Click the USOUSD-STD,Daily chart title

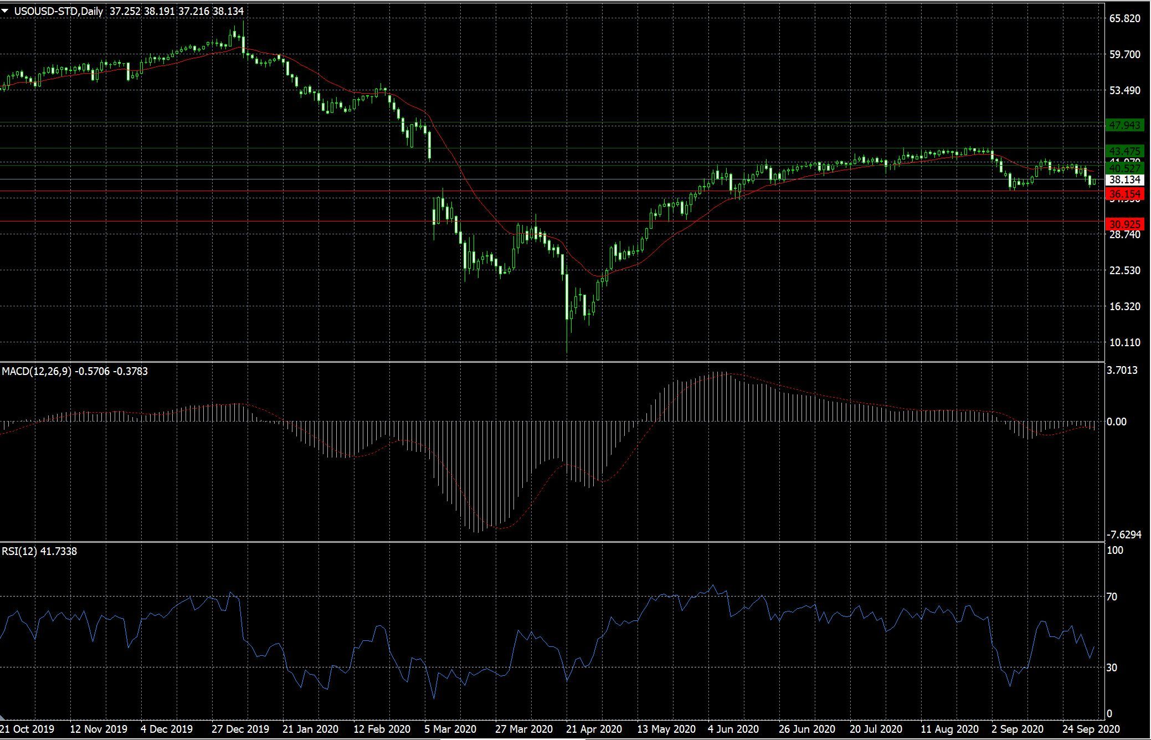point(58,11)
